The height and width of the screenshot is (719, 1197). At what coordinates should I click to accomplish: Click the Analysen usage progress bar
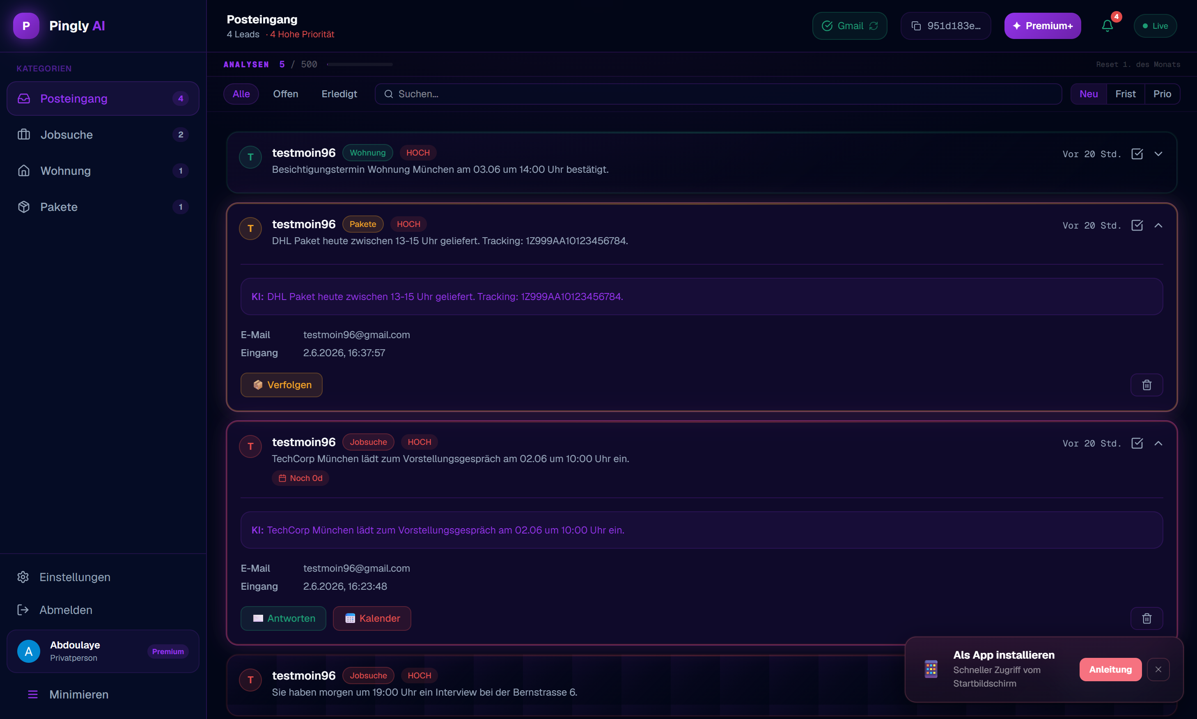[x=360, y=64]
